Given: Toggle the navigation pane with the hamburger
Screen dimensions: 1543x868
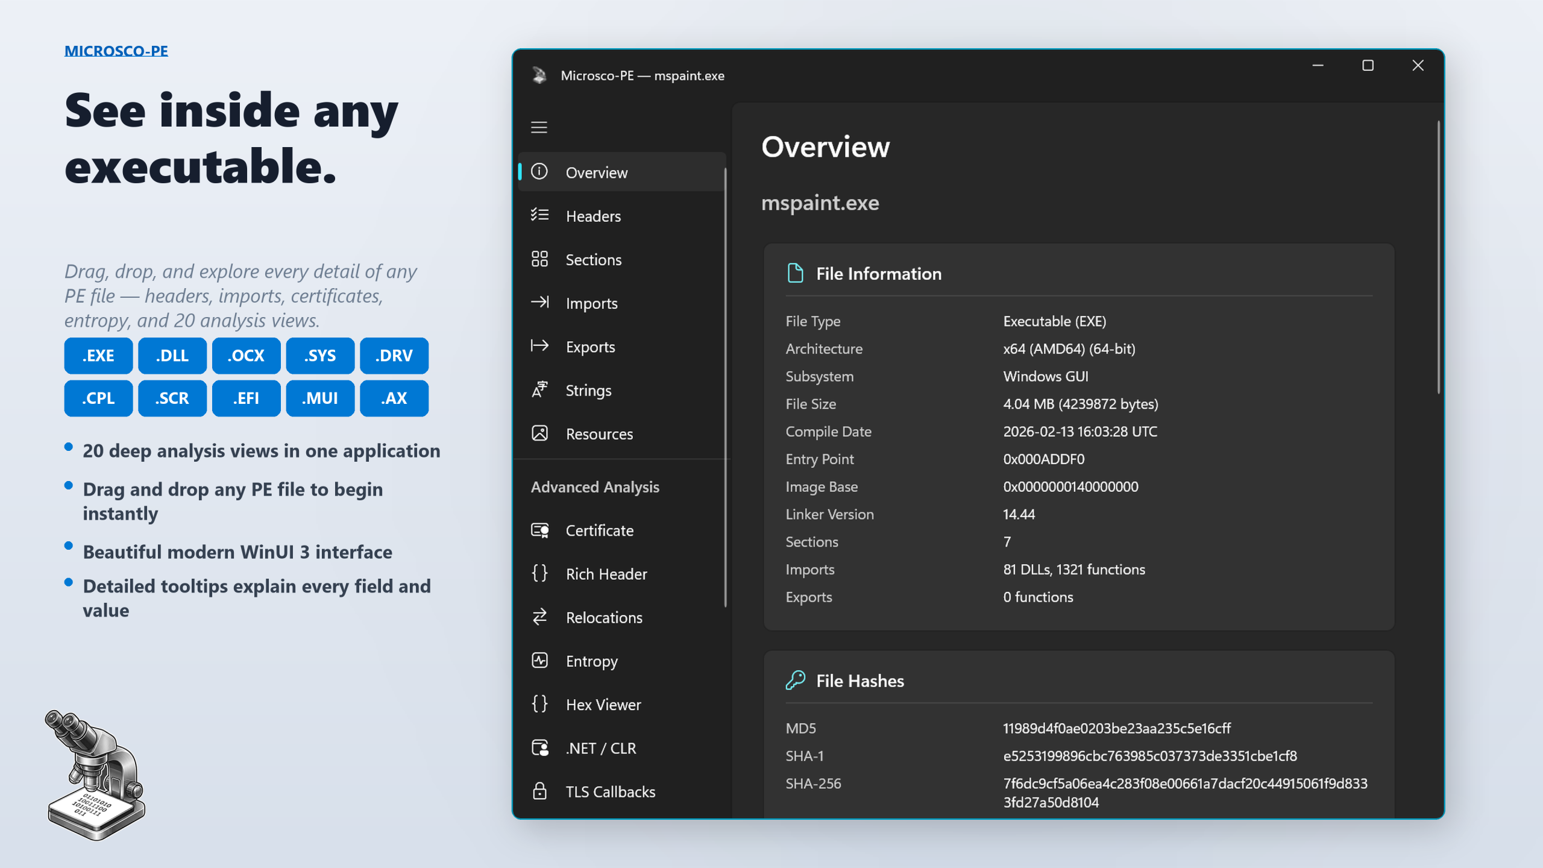Looking at the screenshot, I should [x=539, y=127].
